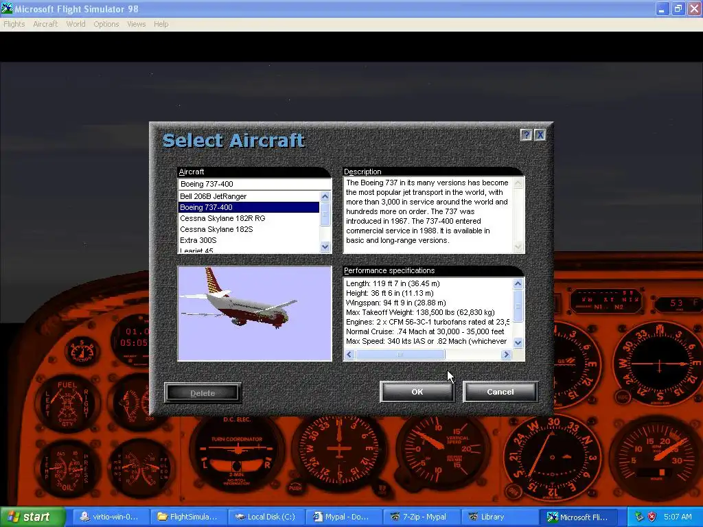Confirm aircraft selection with OK
The height and width of the screenshot is (527, 703).
click(417, 392)
